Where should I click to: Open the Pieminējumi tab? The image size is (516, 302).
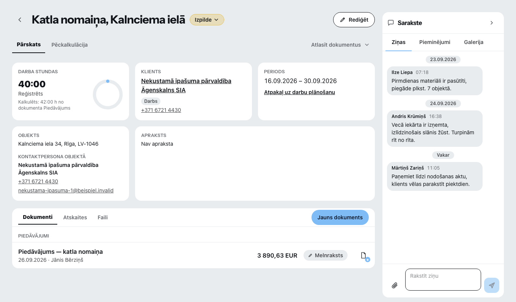point(435,42)
